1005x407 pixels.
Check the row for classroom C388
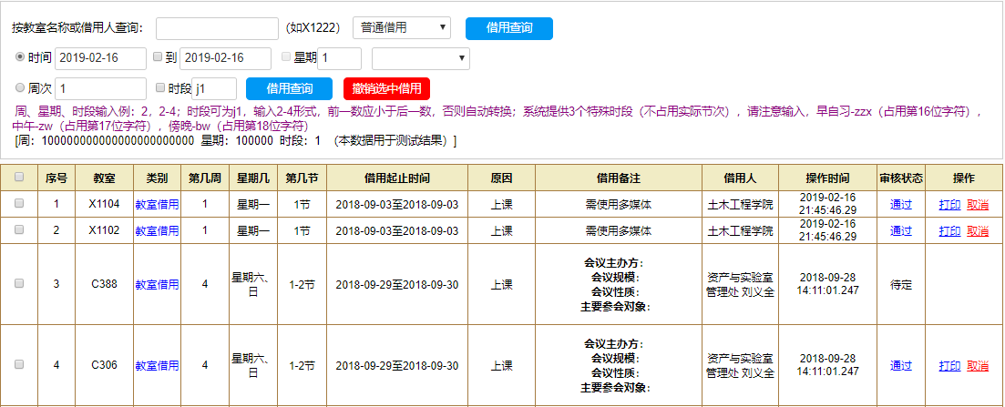19,284
